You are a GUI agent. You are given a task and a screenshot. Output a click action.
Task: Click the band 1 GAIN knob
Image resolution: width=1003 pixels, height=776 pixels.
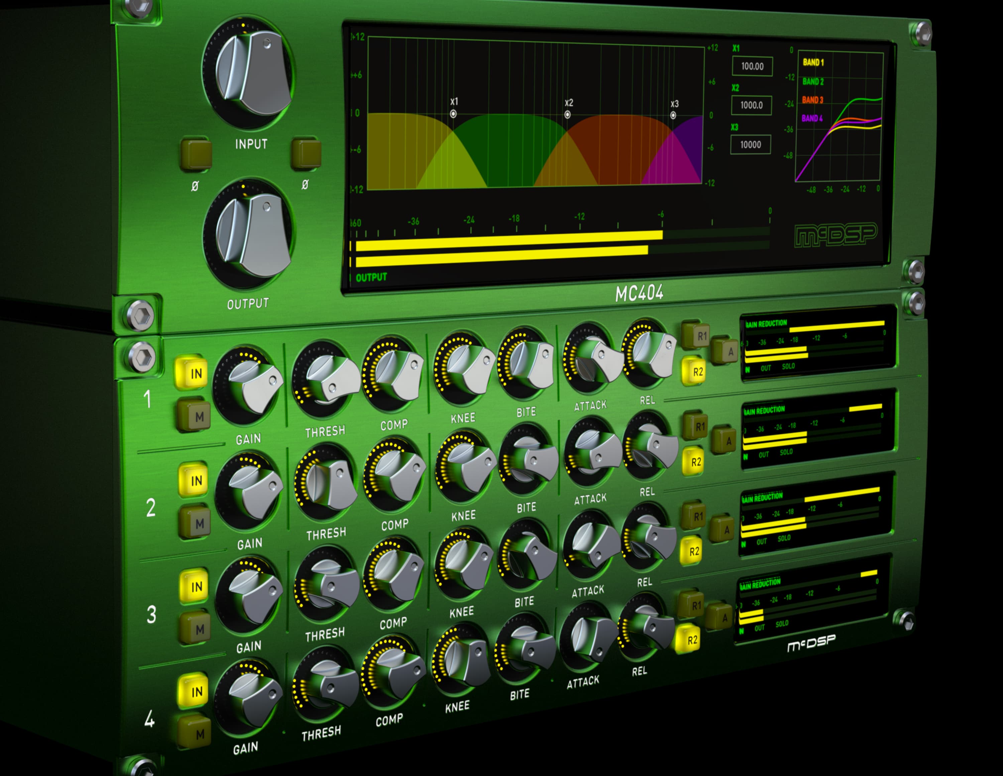coord(248,387)
